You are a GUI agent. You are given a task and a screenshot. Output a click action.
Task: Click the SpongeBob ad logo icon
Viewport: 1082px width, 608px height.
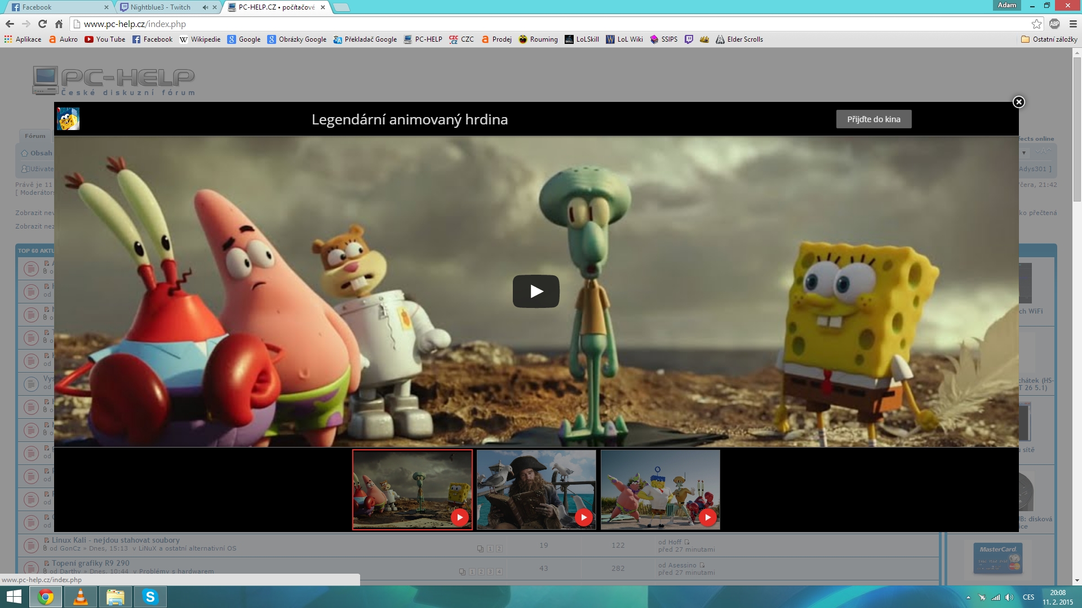[x=68, y=119]
